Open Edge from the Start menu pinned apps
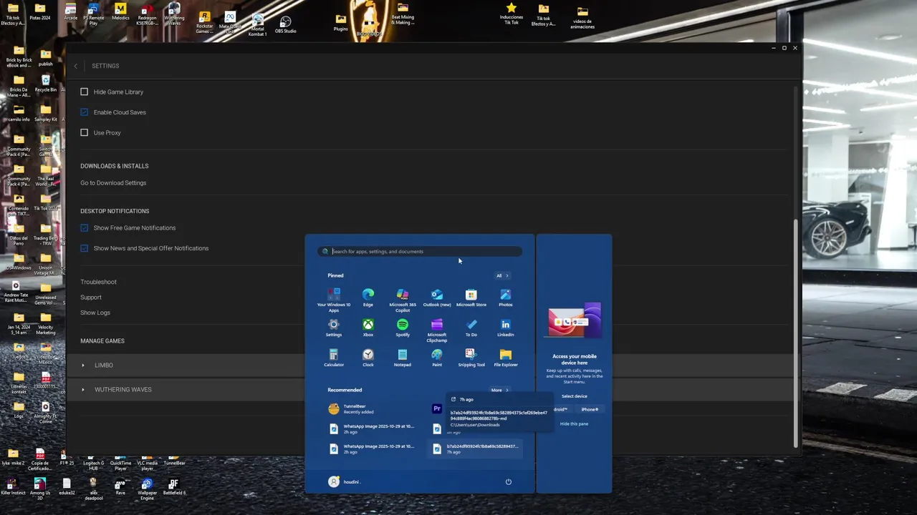The height and width of the screenshot is (515, 917). click(x=368, y=298)
